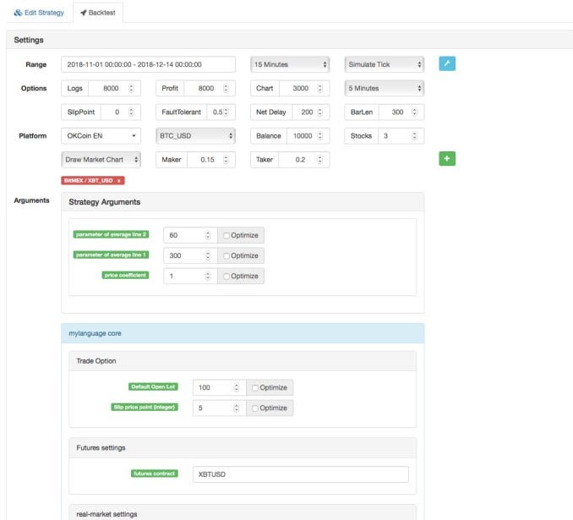
Task: Click the Chart value stepper arrows
Action: [320, 88]
